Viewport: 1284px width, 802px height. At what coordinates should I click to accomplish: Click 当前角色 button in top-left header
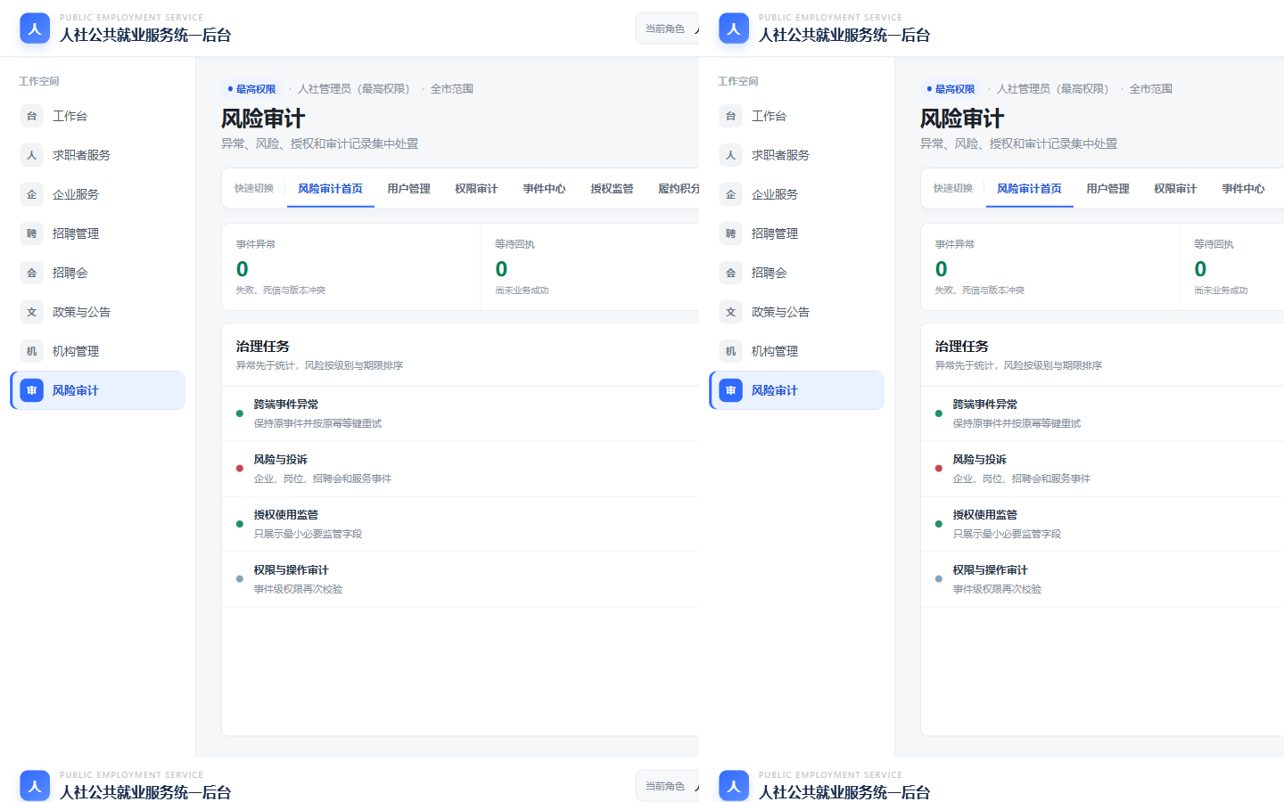click(x=668, y=29)
